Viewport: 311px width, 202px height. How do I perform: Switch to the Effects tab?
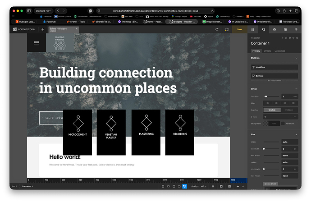[267, 51]
